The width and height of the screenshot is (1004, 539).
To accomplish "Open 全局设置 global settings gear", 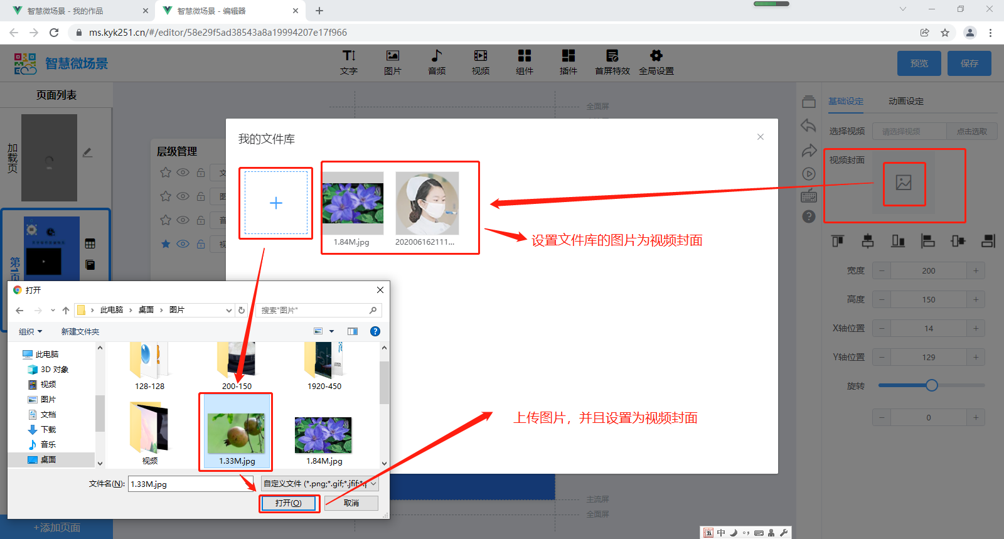I will tap(656, 62).
